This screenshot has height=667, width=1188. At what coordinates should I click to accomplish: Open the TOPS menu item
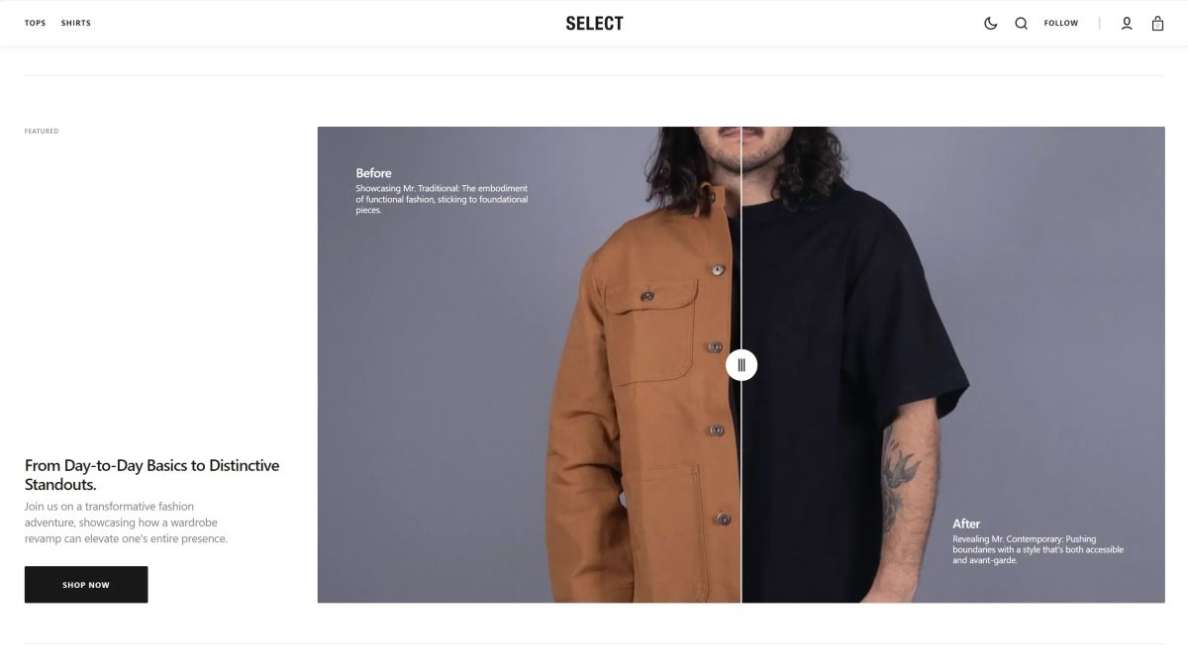pos(35,23)
